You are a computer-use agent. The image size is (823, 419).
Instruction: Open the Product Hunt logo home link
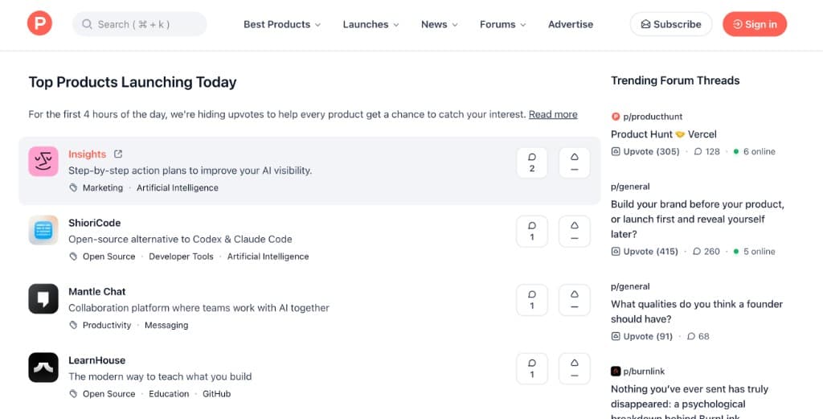coord(39,23)
